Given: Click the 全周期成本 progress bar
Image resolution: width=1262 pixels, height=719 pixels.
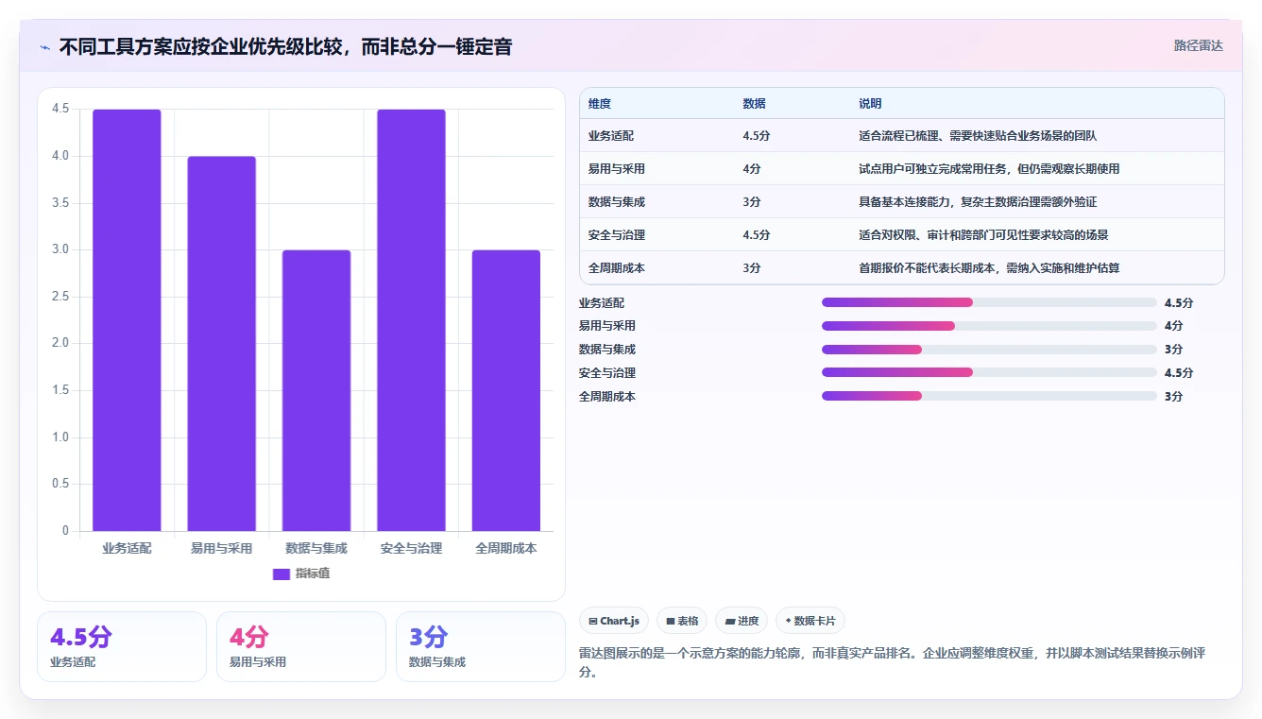Looking at the screenshot, I should [989, 396].
